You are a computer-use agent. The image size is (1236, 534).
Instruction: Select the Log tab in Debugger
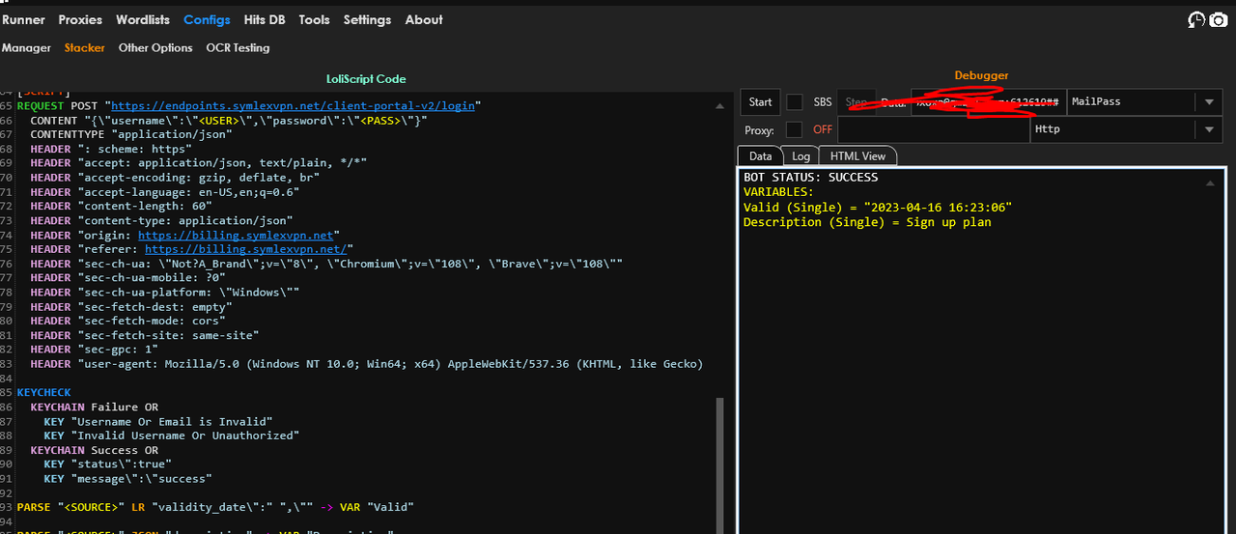(801, 155)
